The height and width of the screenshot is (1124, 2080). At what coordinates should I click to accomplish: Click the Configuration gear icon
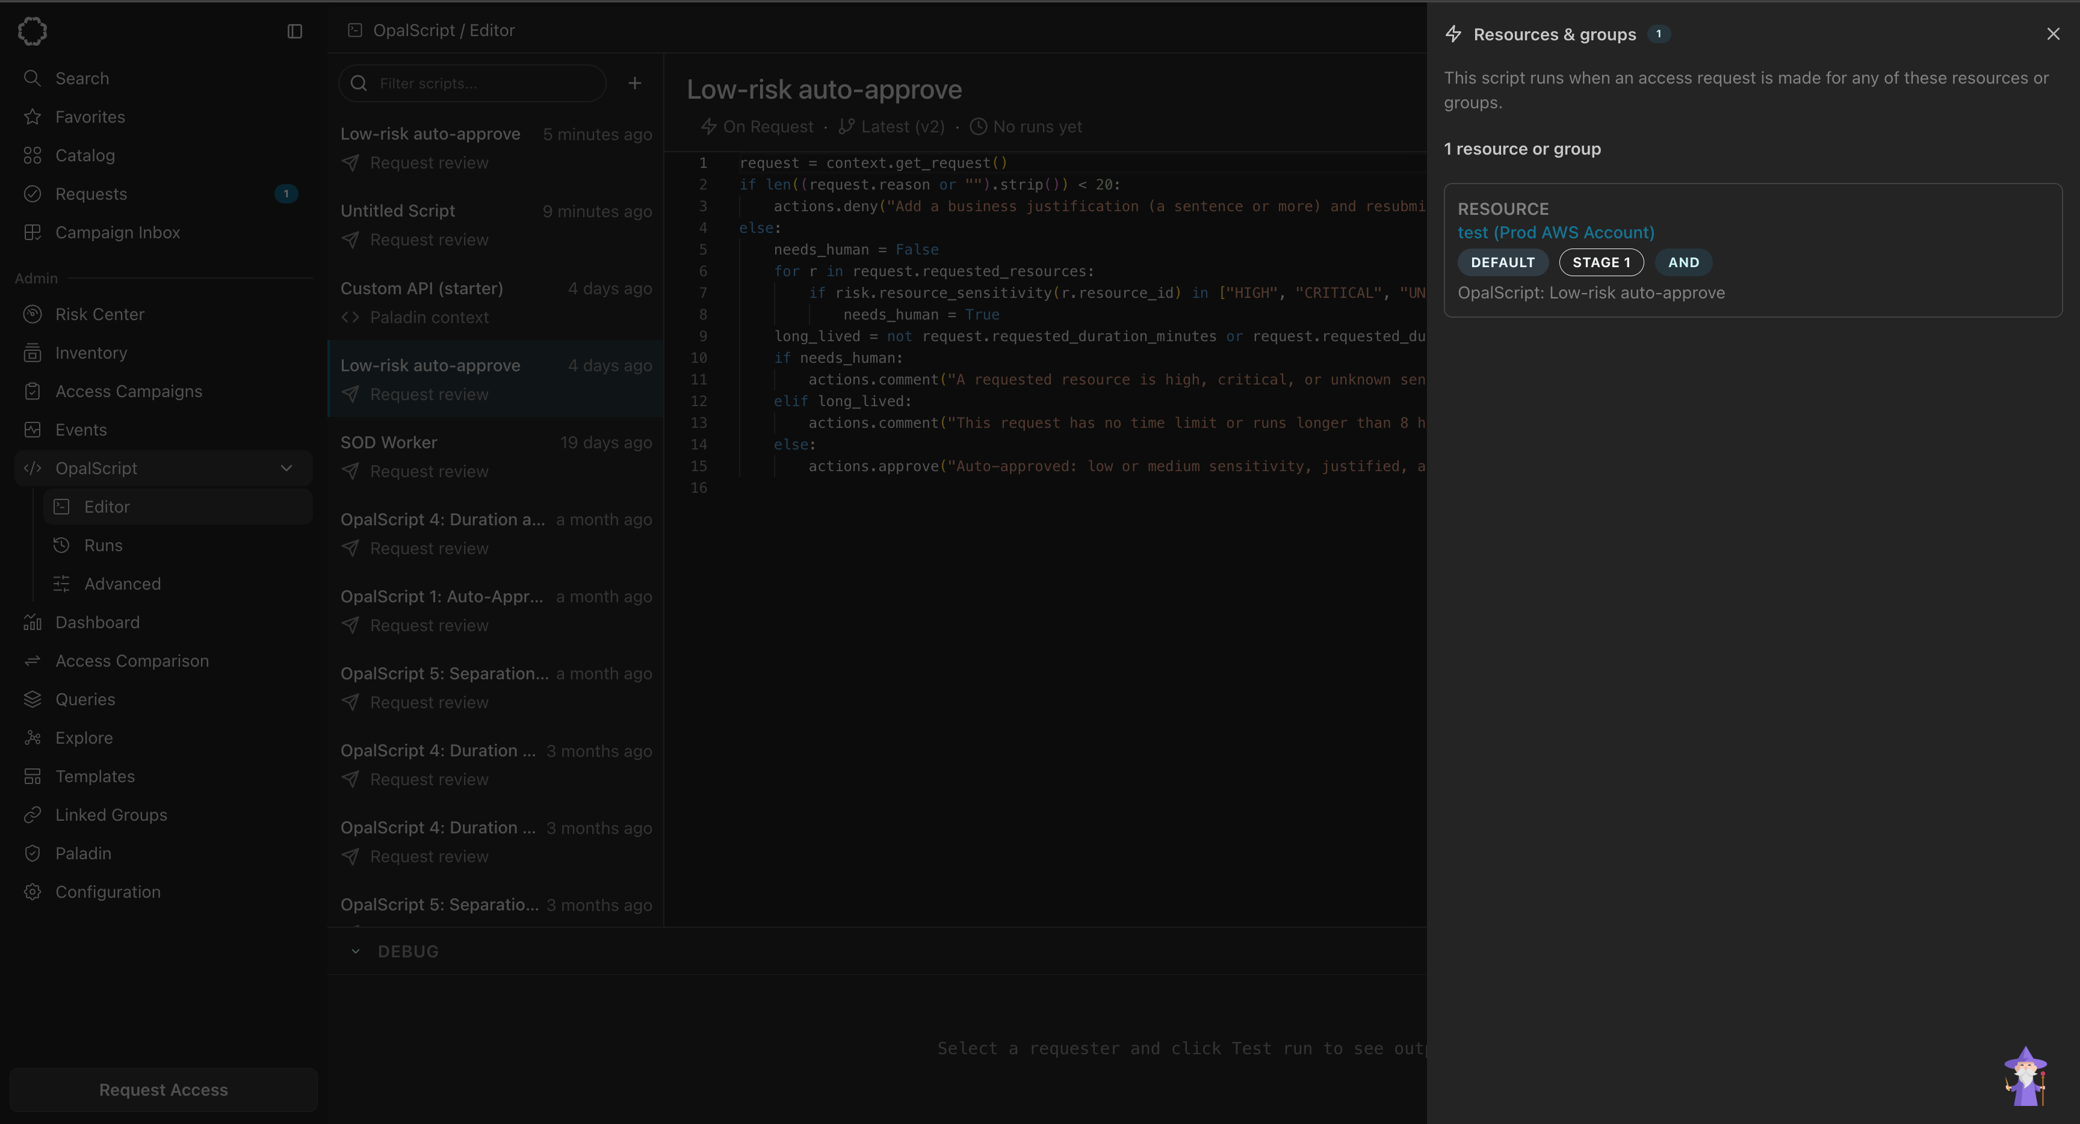tap(32, 892)
